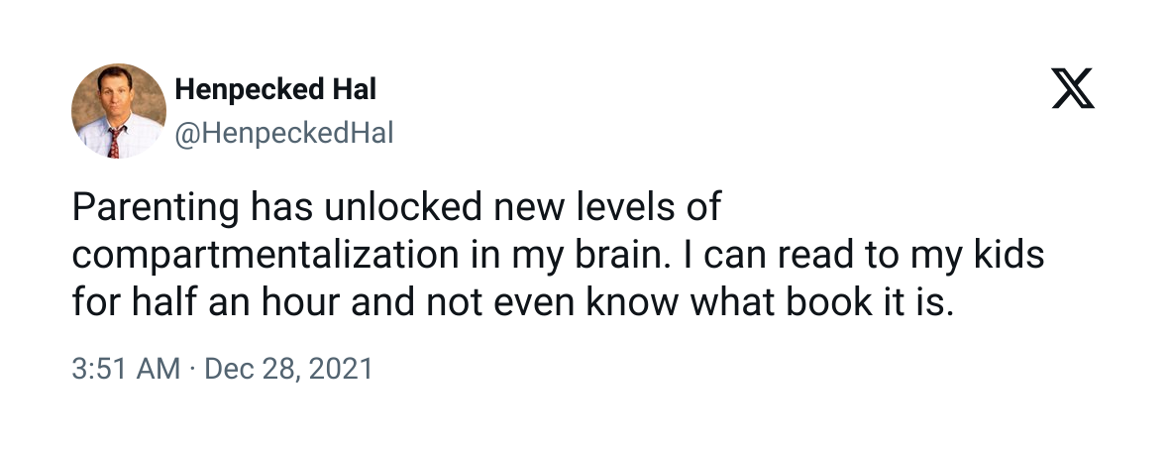The image size is (1169, 452).
Task: Open the @HenpeckedHal handle link
Action: click(x=283, y=133)
